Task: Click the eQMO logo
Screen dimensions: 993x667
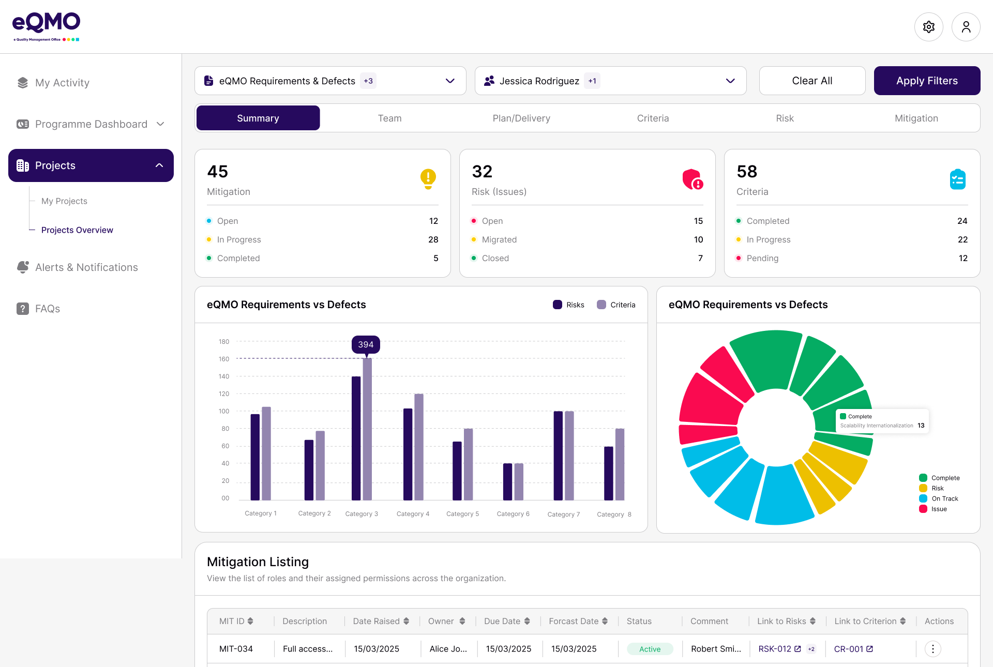Action: [46, 26]
